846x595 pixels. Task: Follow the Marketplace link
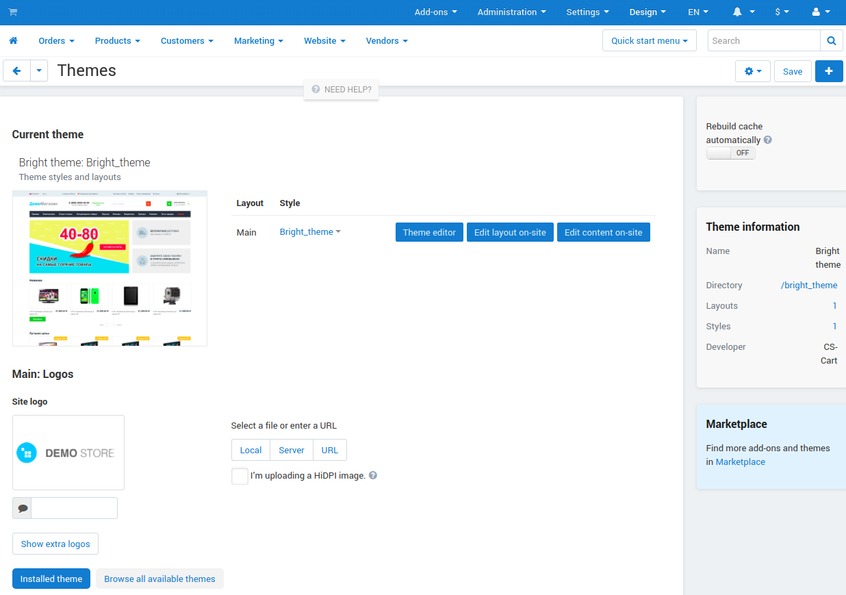click(x=741, y=462)
